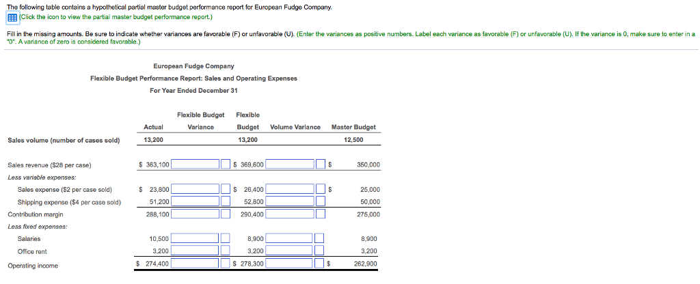Viewport: 700px width, 284px height.
Task: Select Operating income flexible budget variance F/U label box
Action: [226, 264]
